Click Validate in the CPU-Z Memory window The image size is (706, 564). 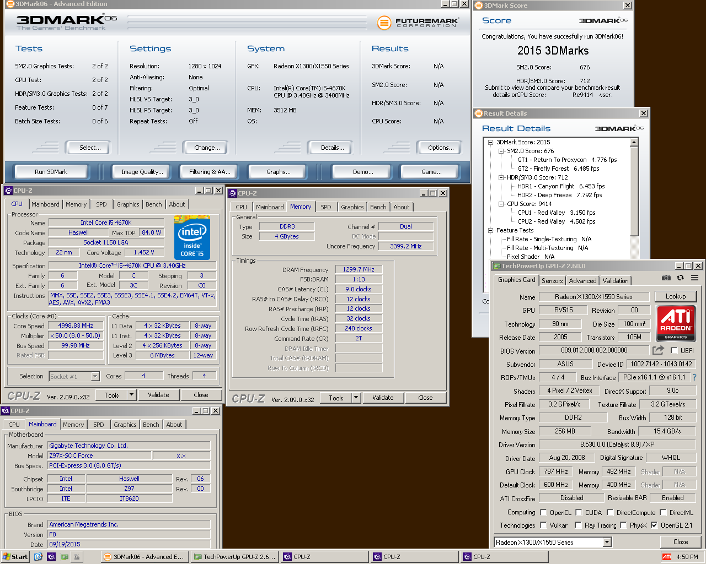pyautogui.click(x=383, y=398)
